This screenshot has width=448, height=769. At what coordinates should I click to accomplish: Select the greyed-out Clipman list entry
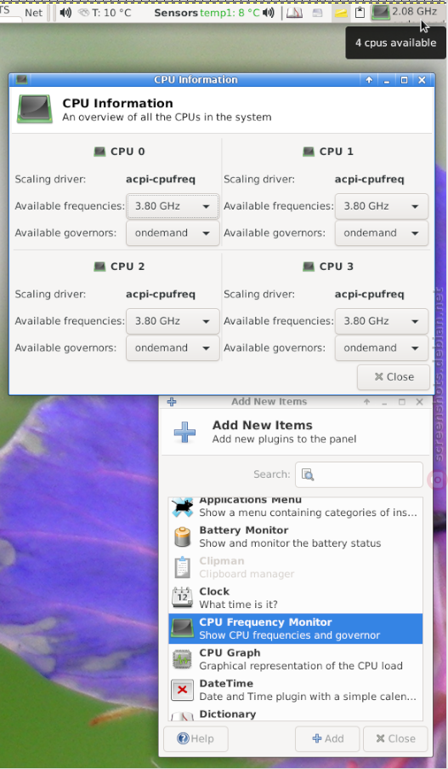pos(295,567)
